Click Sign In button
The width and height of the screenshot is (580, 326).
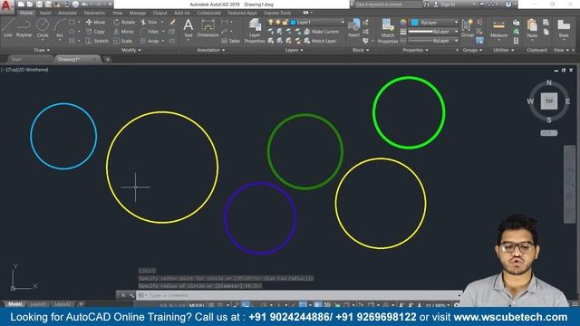pos(444,5)
